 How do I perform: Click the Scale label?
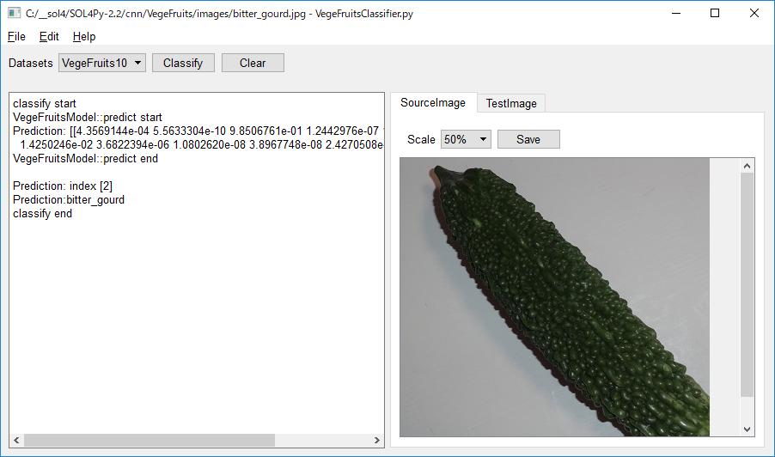click(421, 140)
